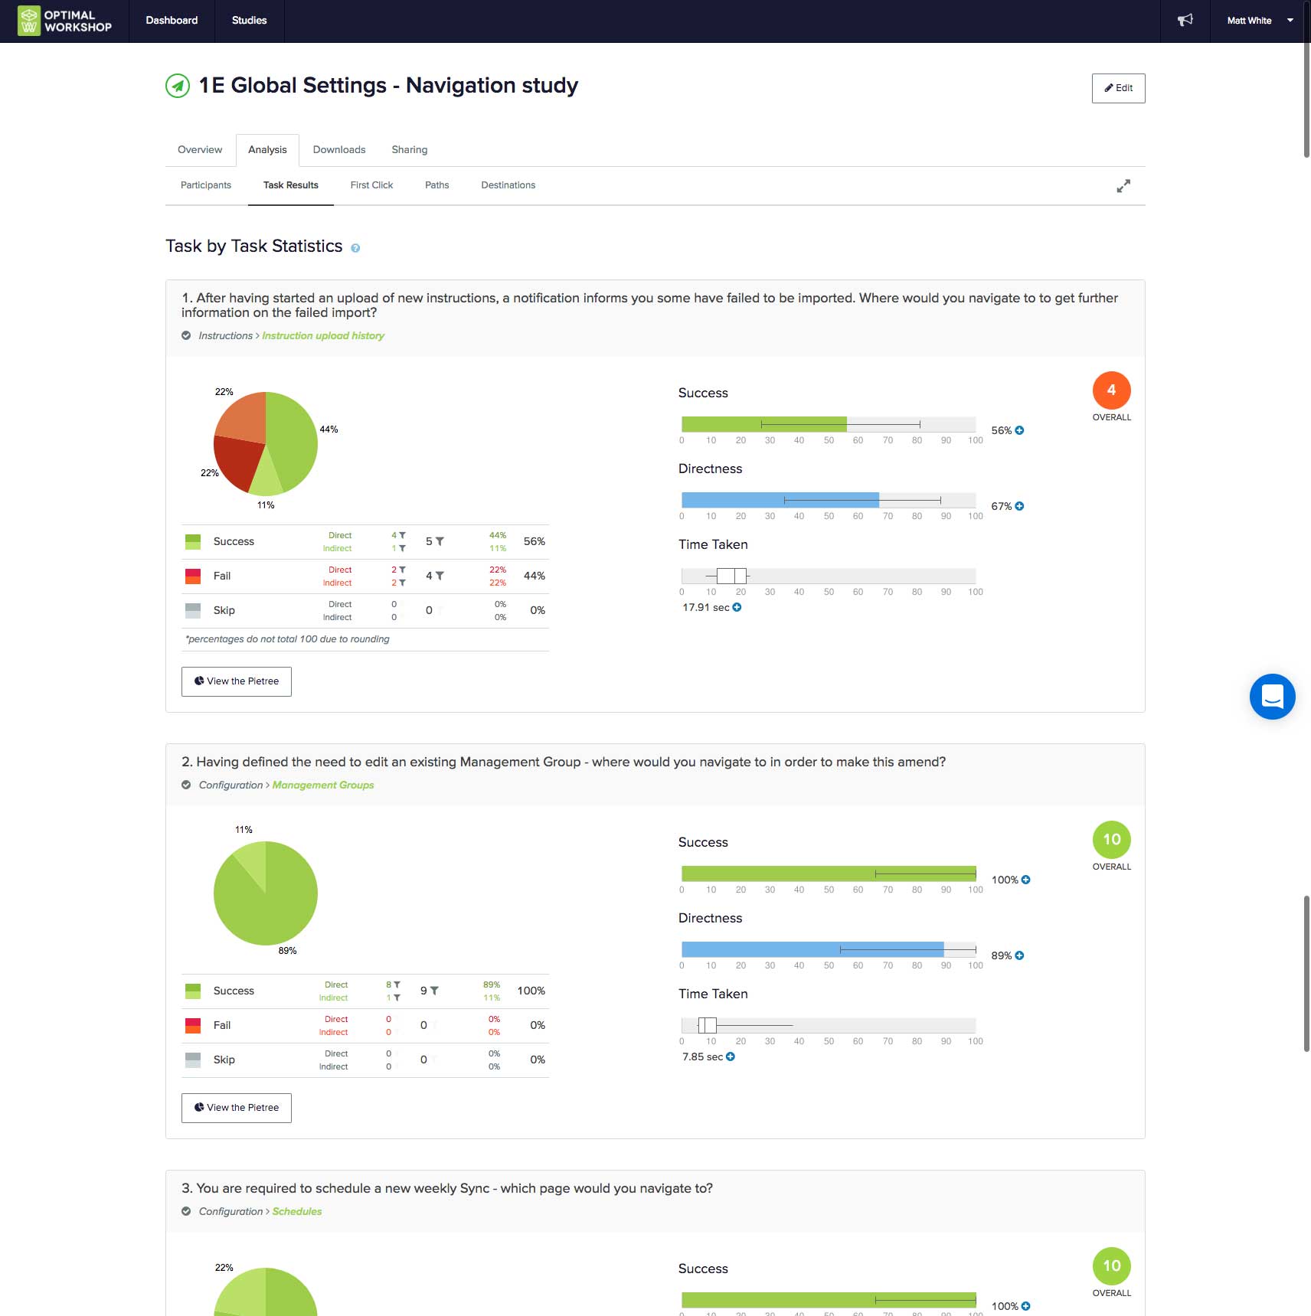The height and width of the screenshot is (1316, 1311).
Task: Open Studies in top navigation
Action: [x=249, y=21]
